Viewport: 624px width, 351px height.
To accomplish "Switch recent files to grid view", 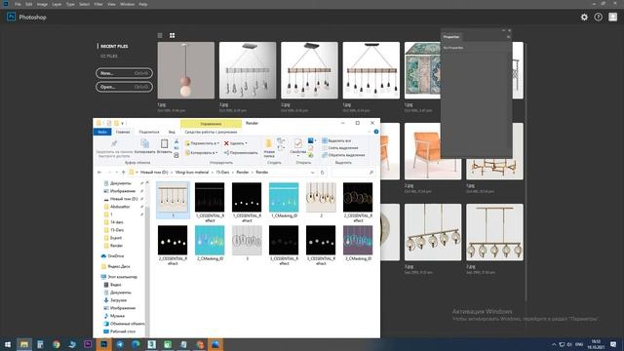I will click(173, 35).
